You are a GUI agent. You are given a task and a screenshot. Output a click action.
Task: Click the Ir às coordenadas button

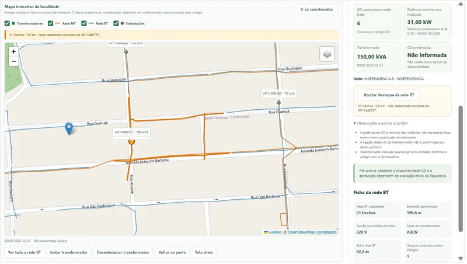pos(316,9)
